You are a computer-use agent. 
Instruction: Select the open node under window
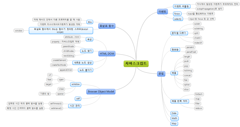tap(61, 80)
